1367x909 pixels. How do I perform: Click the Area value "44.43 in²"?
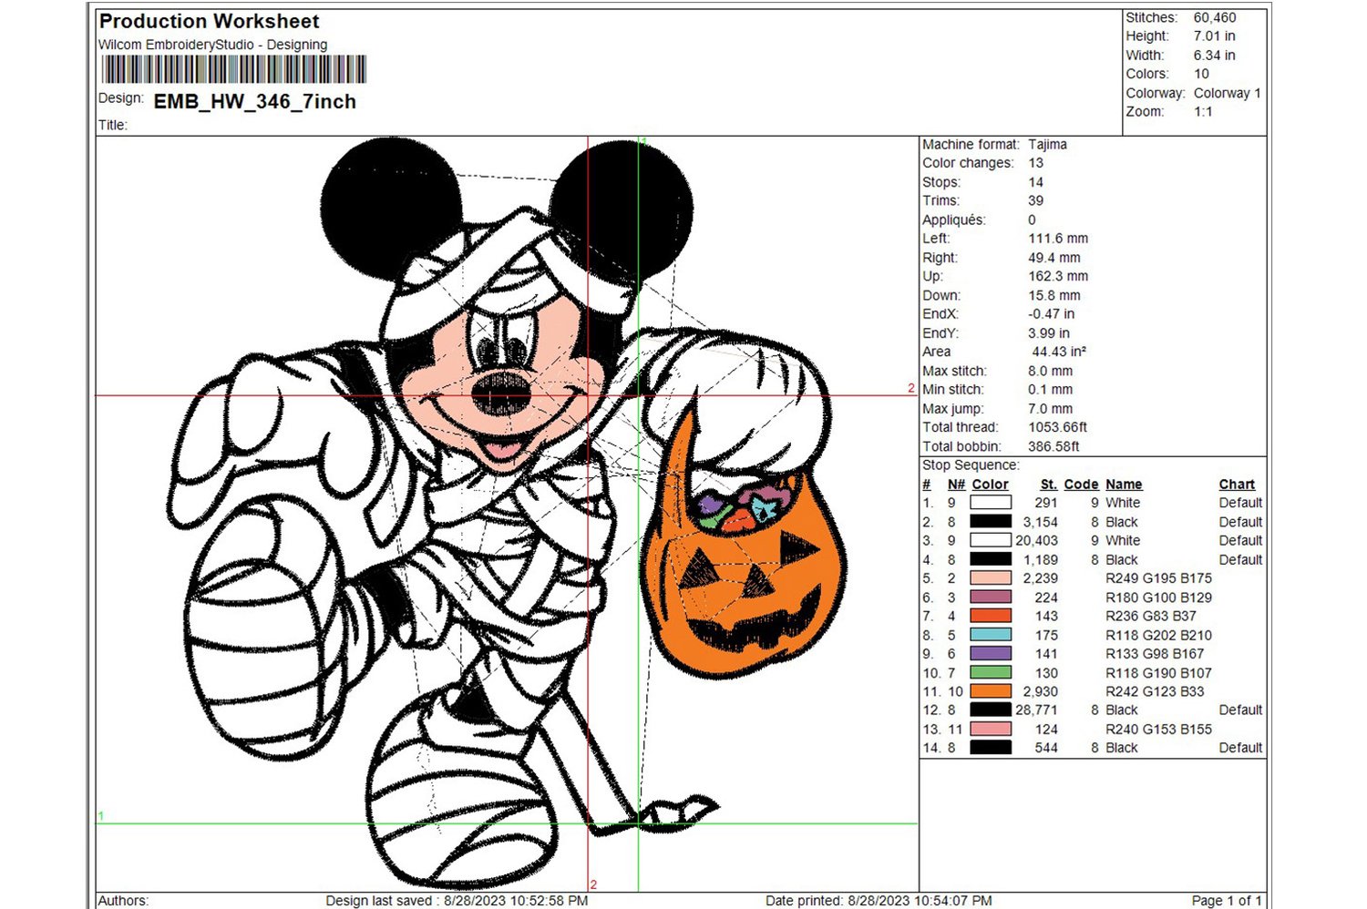1059,352
